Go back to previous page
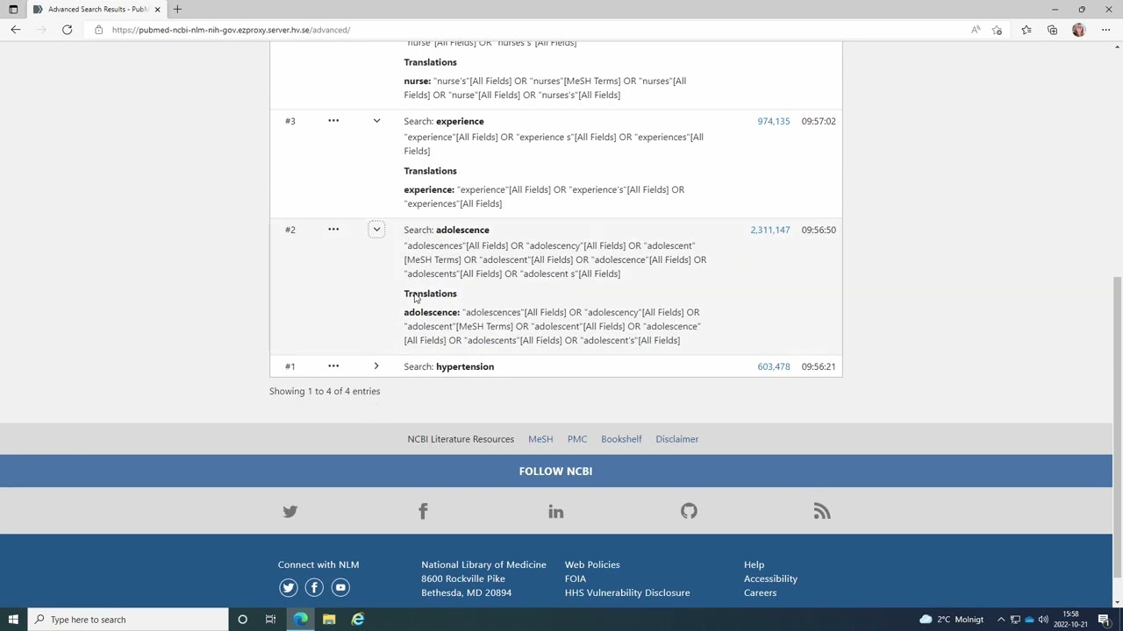Image resolution: width=1123 pixels, height=631 pixels. click(x=16, y=30)
